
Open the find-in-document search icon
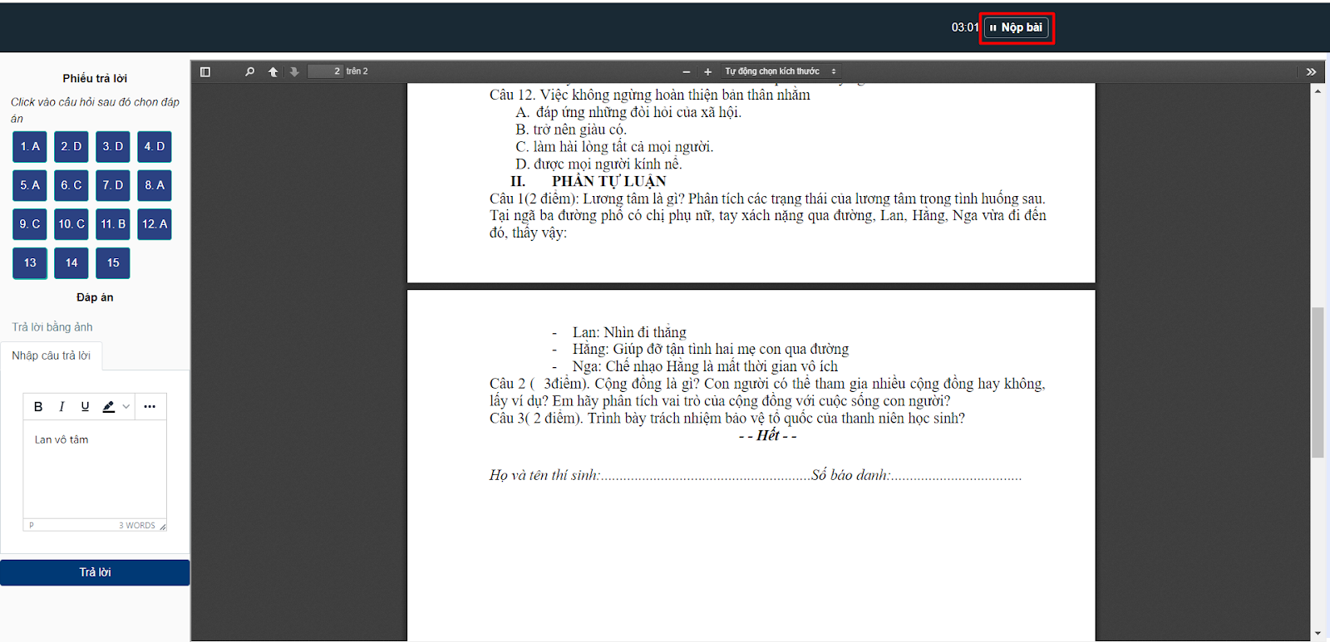click(x=249, y=72)
